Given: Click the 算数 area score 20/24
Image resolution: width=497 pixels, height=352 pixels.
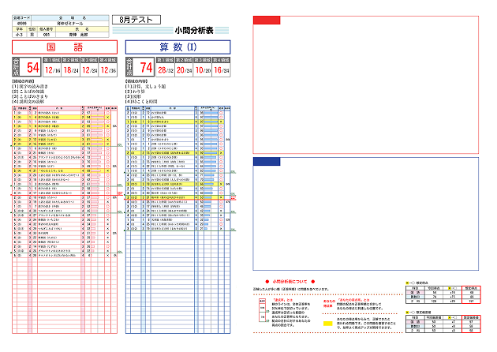Looking at the screenshot, I should [184, 70].
